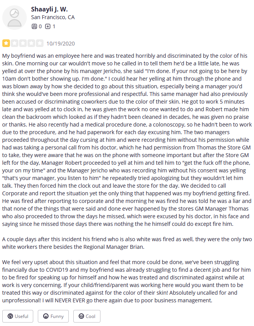The image size is (254, 326).
Task: Mark the review as Funny
Action: pos(53,316)
